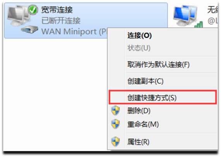Click the green checkmark default-connection badge
This screenshot has height=157, width=221.
[33, 10]
